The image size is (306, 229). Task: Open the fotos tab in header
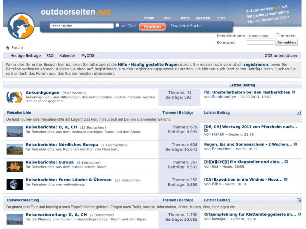point(185,18)
